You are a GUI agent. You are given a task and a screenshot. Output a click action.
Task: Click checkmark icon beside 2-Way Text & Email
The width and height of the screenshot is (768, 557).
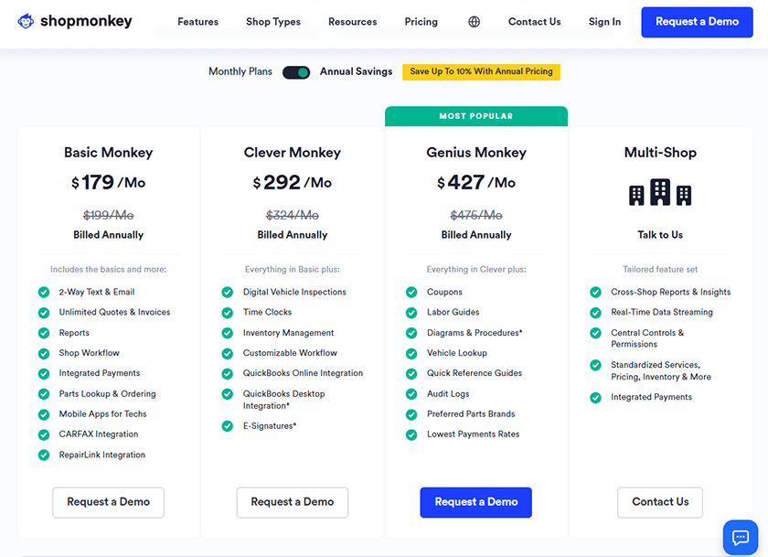click(x=44, y=293)
